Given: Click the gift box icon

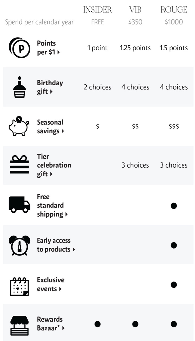Looking at the screenshot, I should [19, 165].
